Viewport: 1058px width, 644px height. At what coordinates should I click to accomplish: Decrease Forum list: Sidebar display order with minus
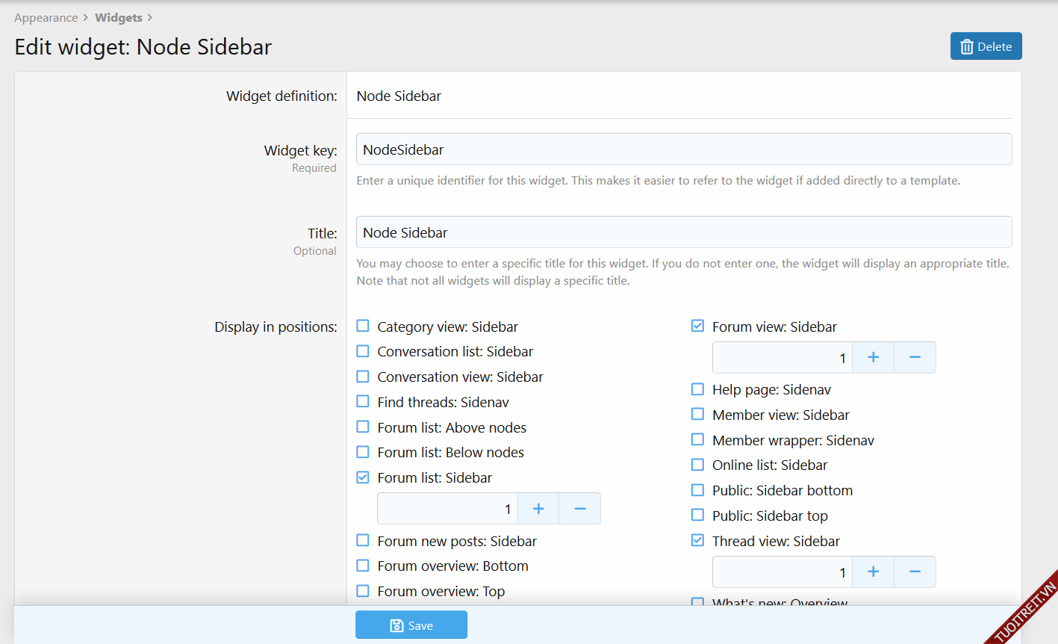[x=580, y=509]
